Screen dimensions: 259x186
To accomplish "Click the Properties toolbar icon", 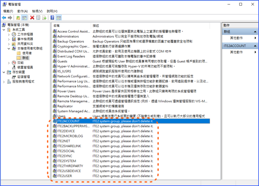I will pyautogui.click(x=38, y=17).
